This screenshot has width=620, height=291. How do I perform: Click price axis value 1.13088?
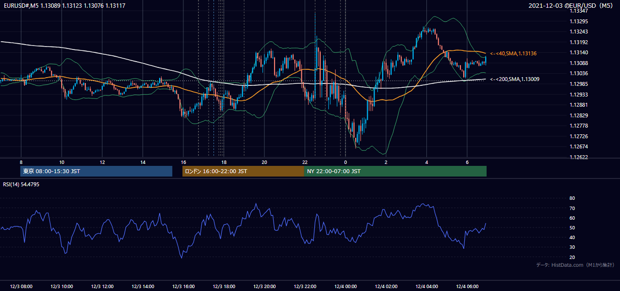579,63
